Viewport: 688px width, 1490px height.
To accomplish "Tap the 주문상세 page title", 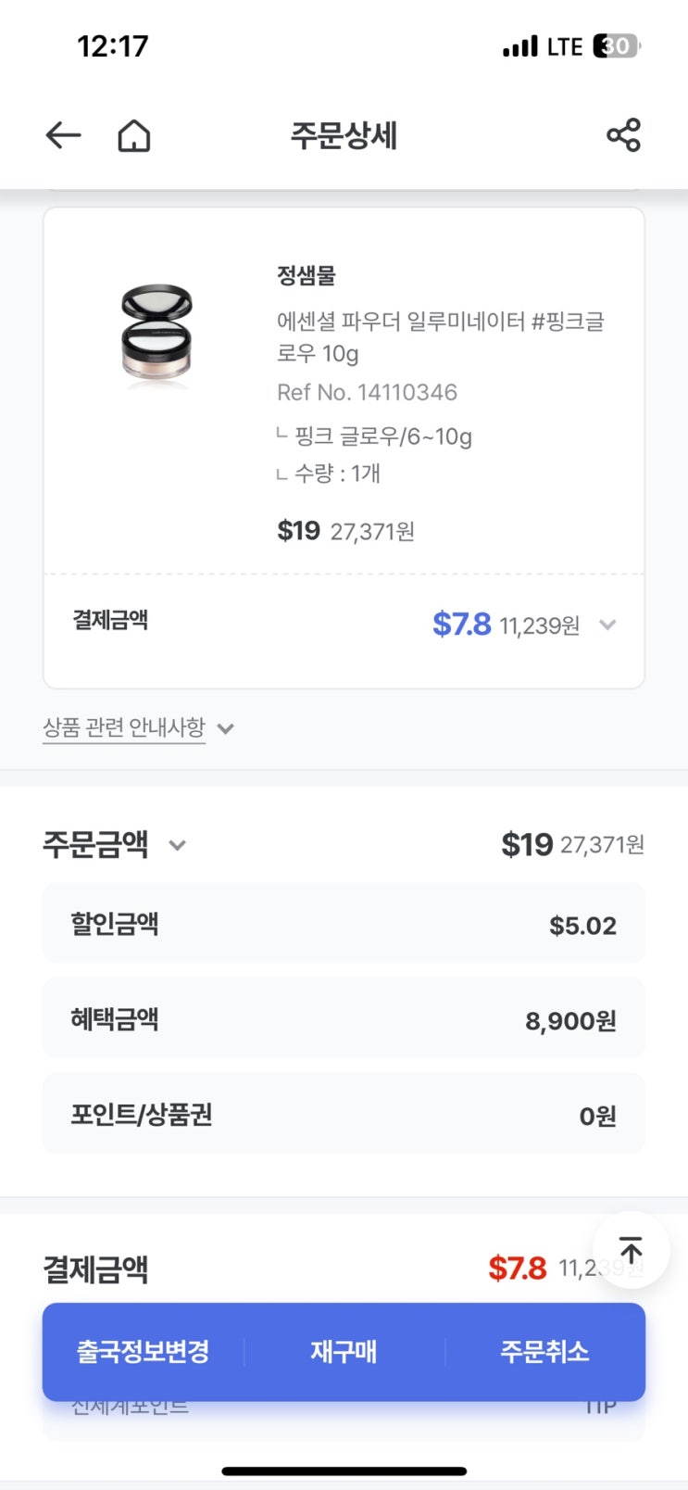I will pos(344,136).
